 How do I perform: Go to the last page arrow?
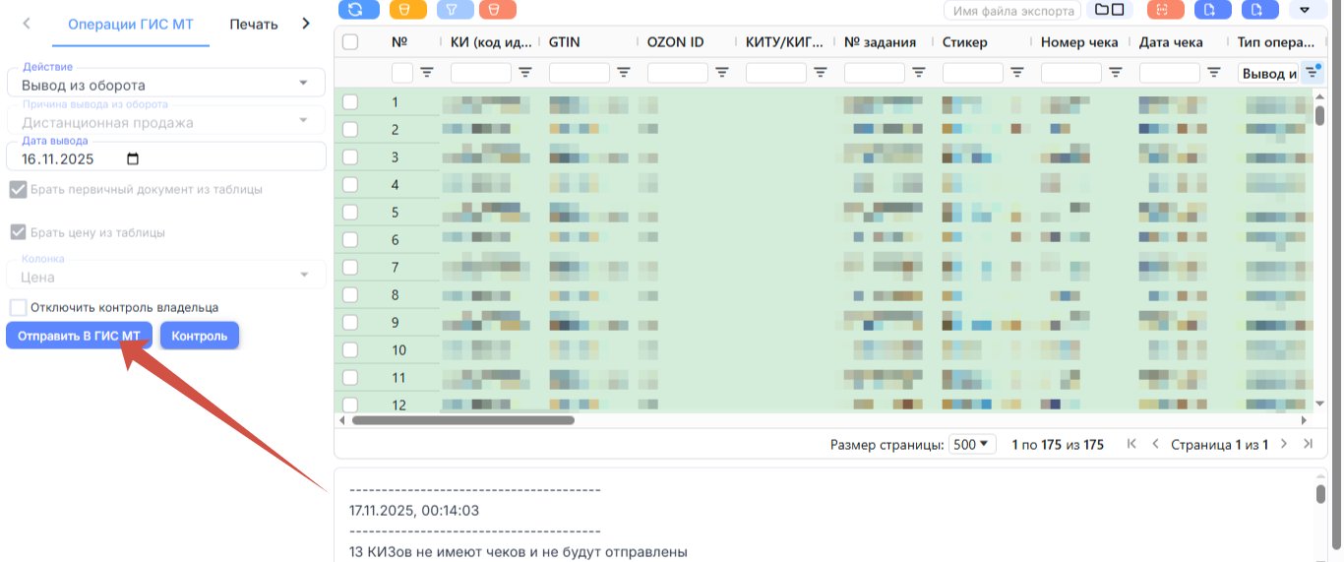(1308, 444)
